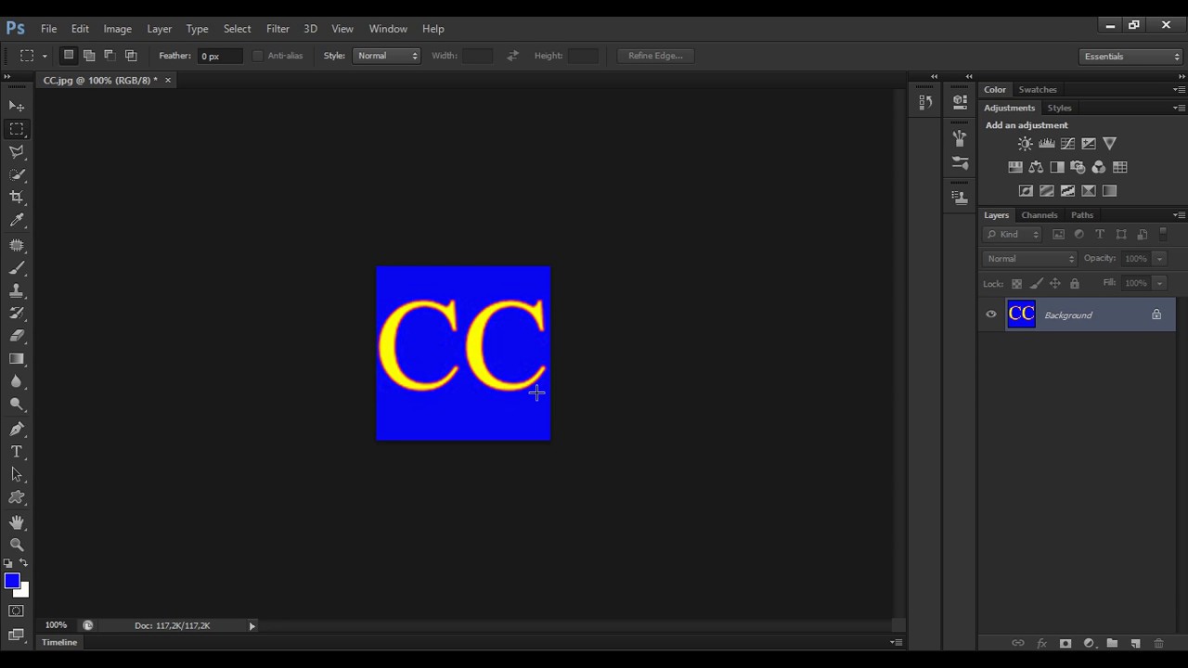Expand the status bar info arrow
The width and height of the screenshot is (1188, 668).
(x=252, y=626)
